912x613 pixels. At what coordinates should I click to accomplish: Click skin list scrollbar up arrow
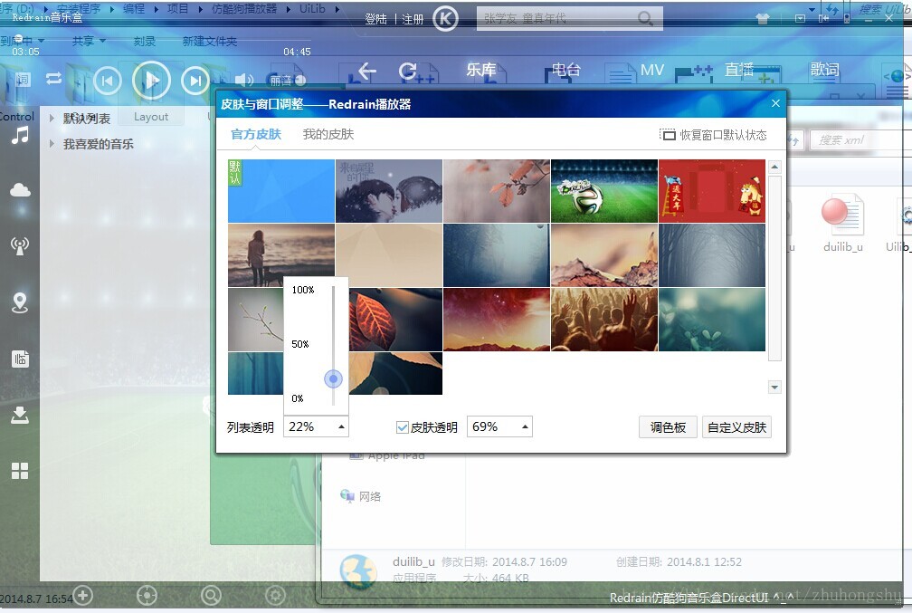pyautogui.click(x=774, y=168)
